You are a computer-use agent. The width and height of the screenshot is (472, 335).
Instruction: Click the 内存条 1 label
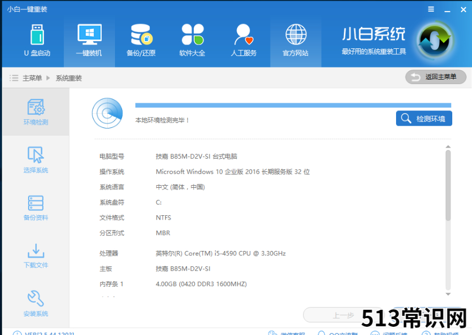coord(111,284)
